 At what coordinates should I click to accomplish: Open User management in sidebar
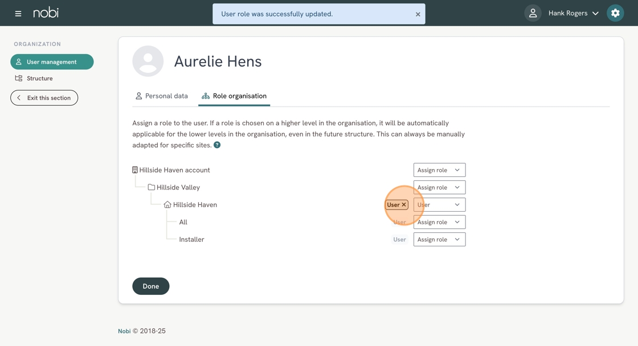pos(52,62)
